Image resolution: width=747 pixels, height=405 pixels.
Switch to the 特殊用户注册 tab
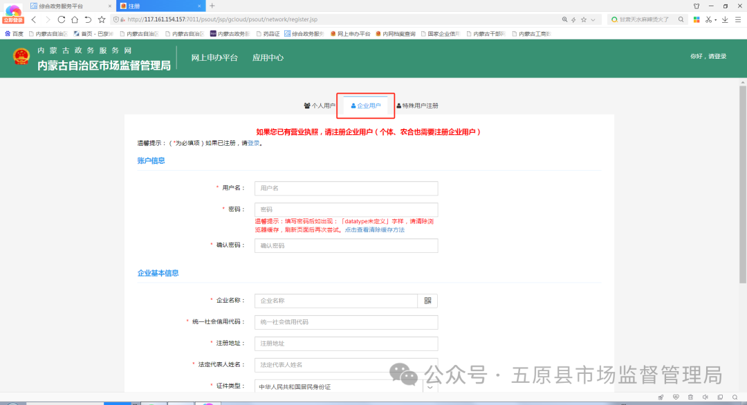point(419,105)
